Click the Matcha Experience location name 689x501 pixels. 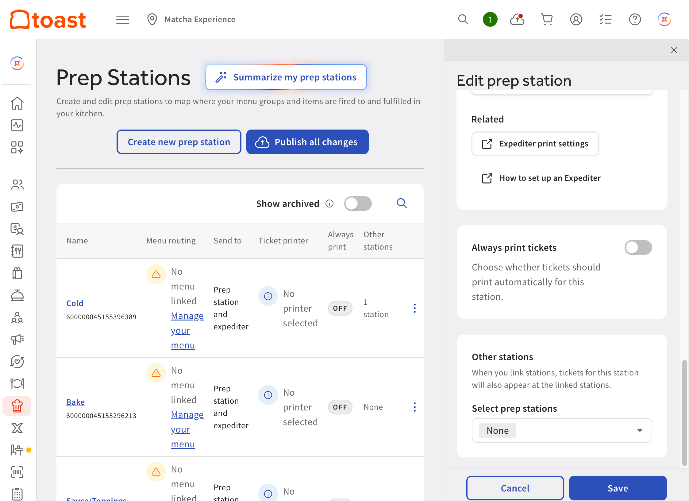click(200, 19)
